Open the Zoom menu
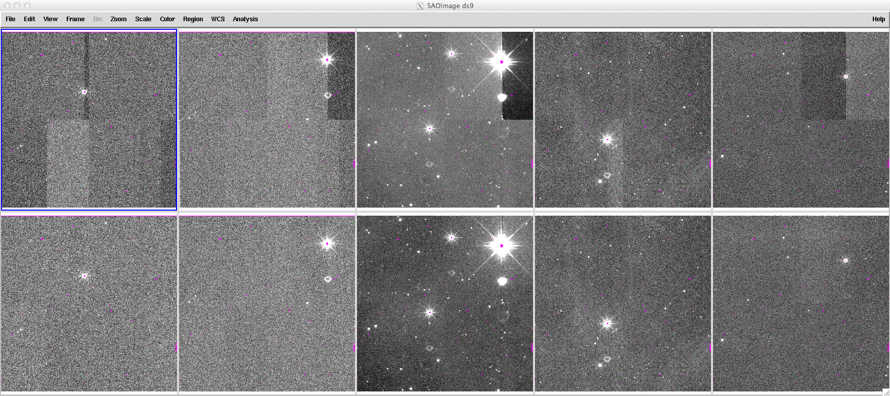Viewport: 890px width, 396px height. tap(118, 19)
